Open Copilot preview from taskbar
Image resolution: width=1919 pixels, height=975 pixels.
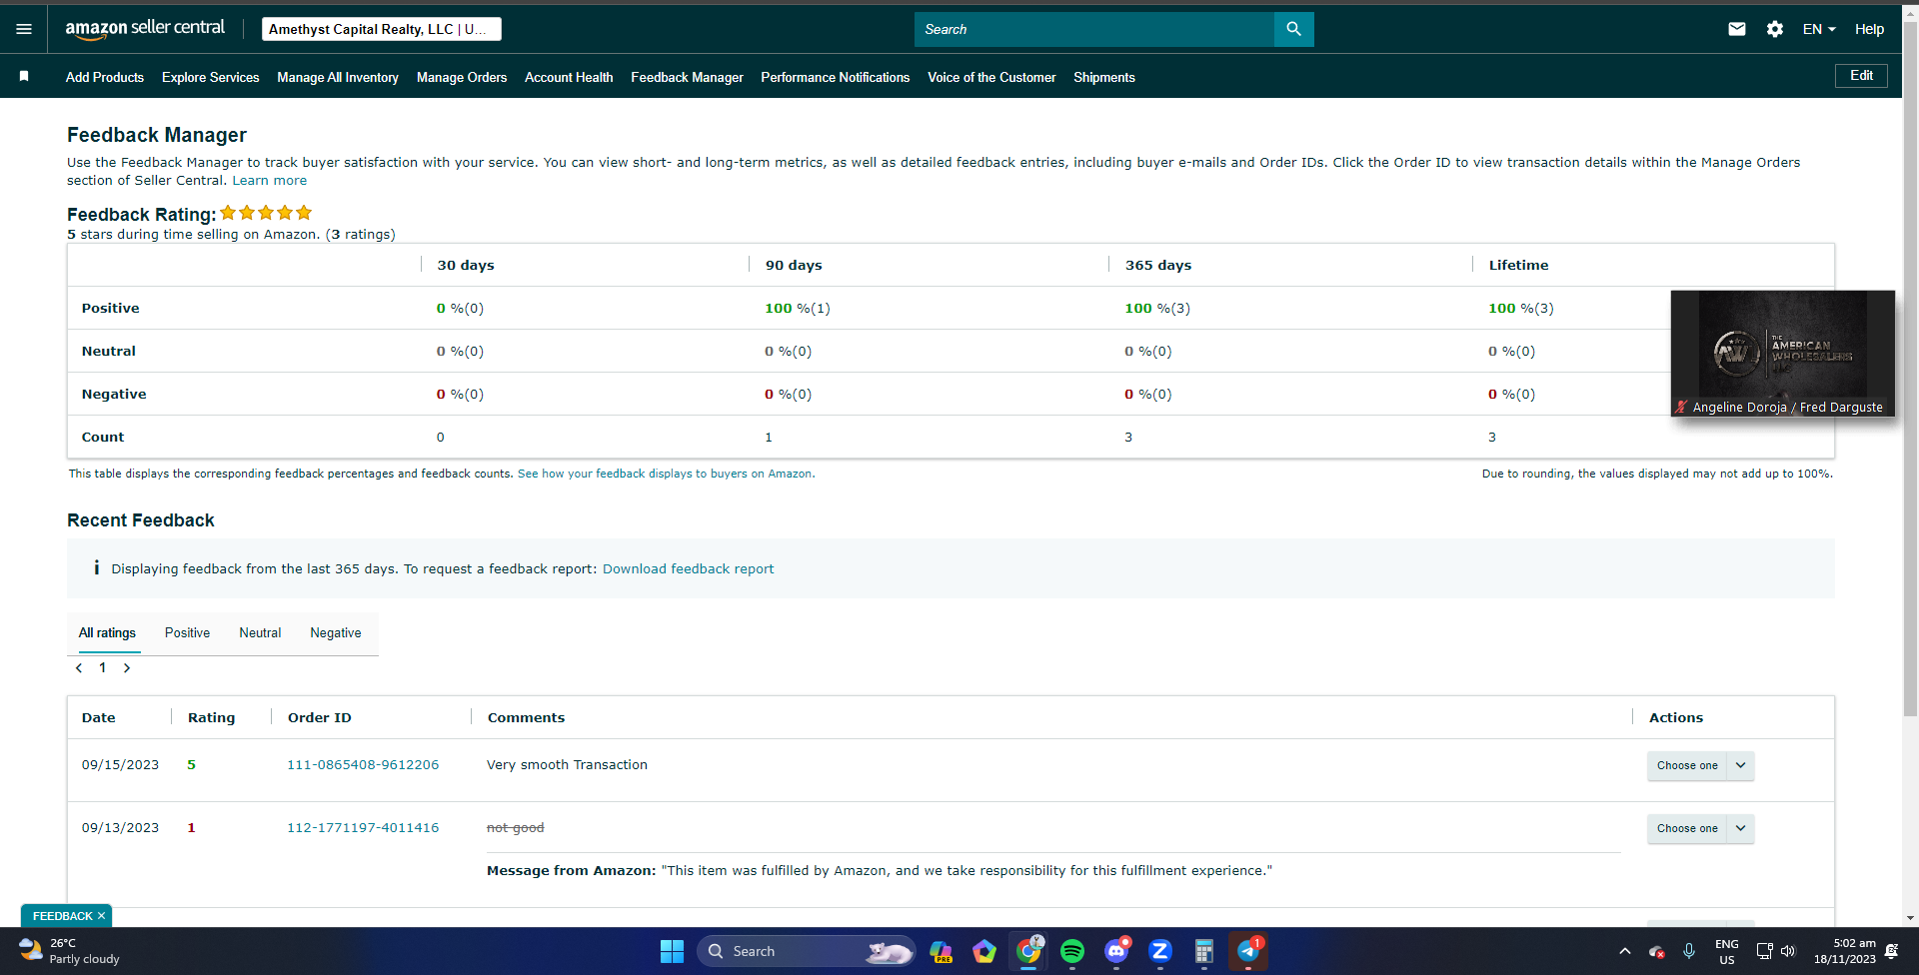(941, 951)
